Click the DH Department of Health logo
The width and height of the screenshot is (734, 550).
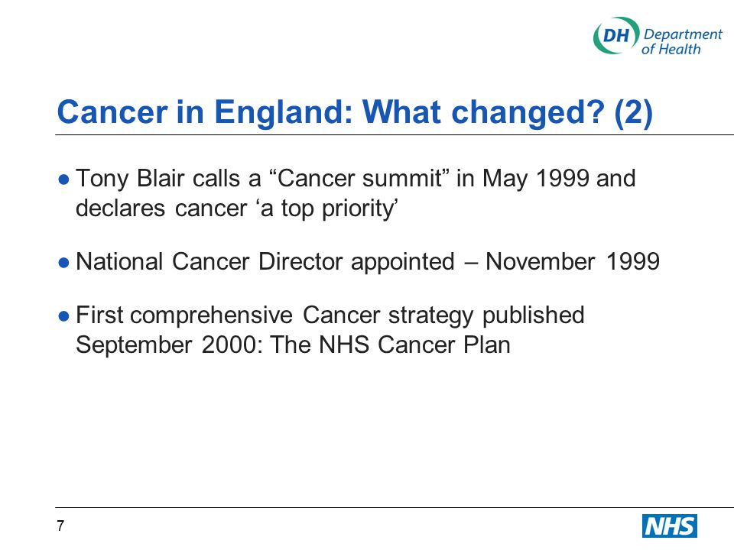pos(658,36)
